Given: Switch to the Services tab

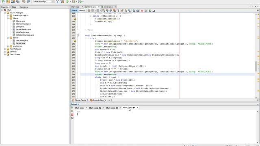Looking at the screenshot, I should (24, 7).
